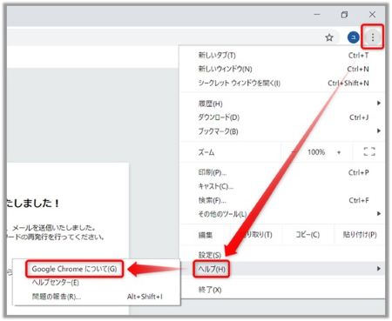392x321 pixels.
Task: Click the 100% zoom value
Action: click(x=316, y=152)
